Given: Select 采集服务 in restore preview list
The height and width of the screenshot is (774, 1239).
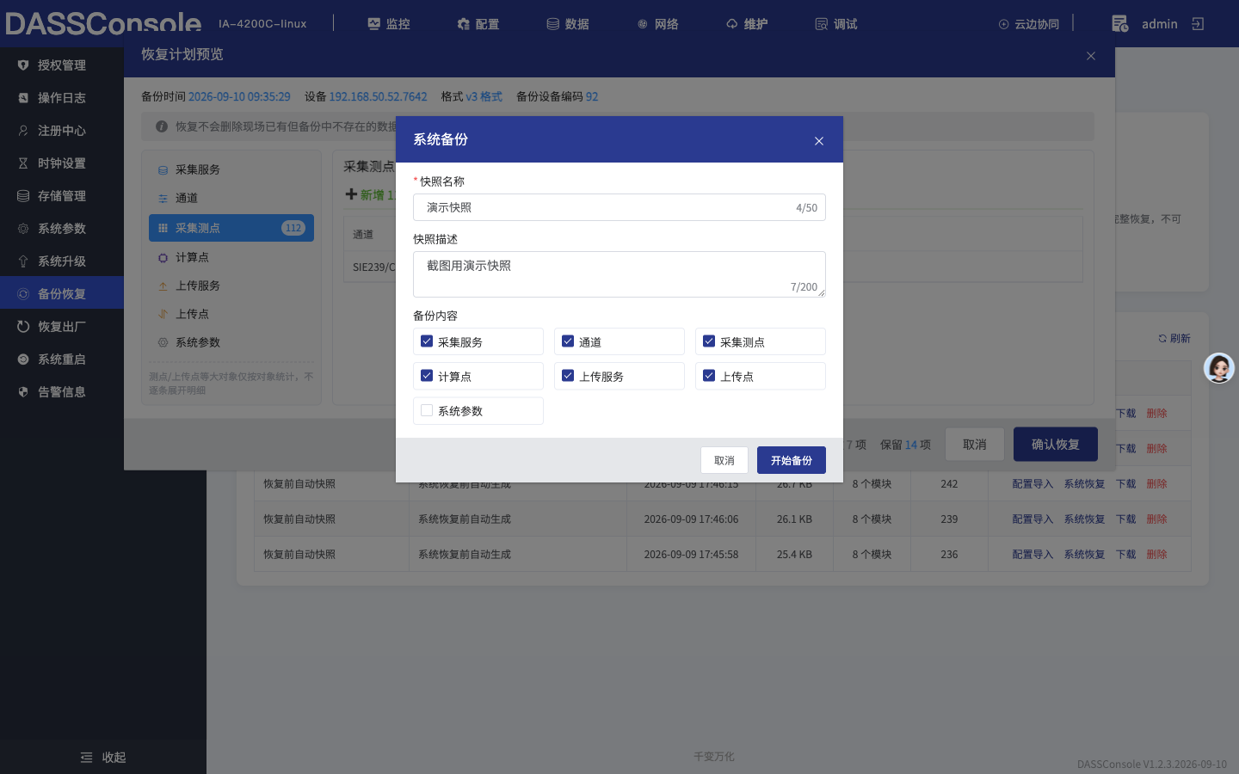Looking at the screenshot, I should 231,169.
